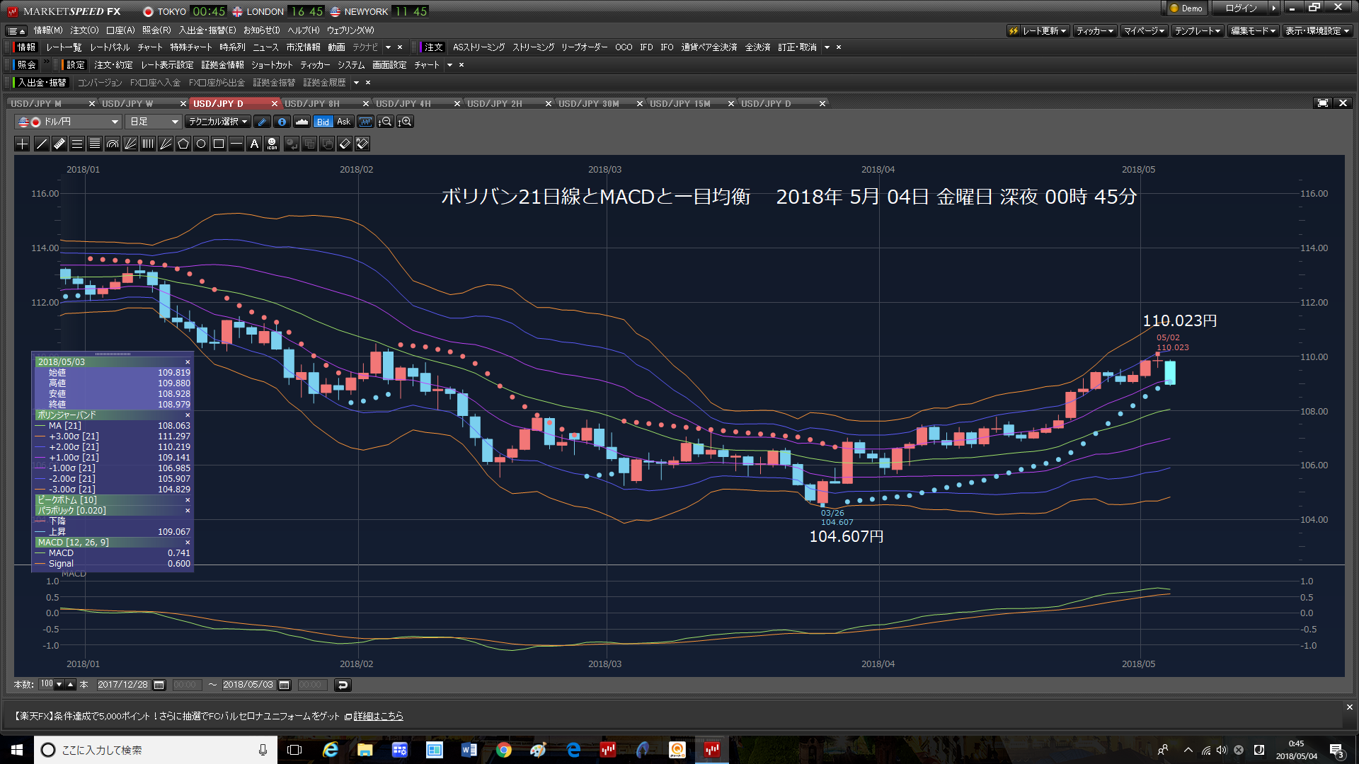This screenshot has height=764, width=1359.
Task: Toggle Bid price display
Action: [323, 122]
